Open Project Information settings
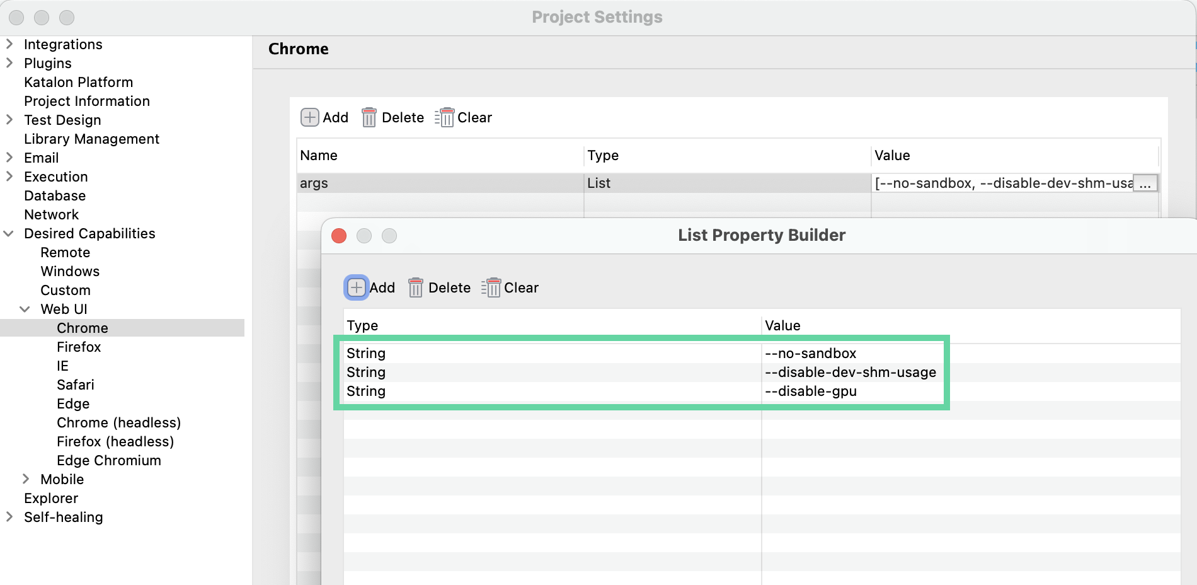The width and height of the screenshot is (1197, 585). click(87, 101)
